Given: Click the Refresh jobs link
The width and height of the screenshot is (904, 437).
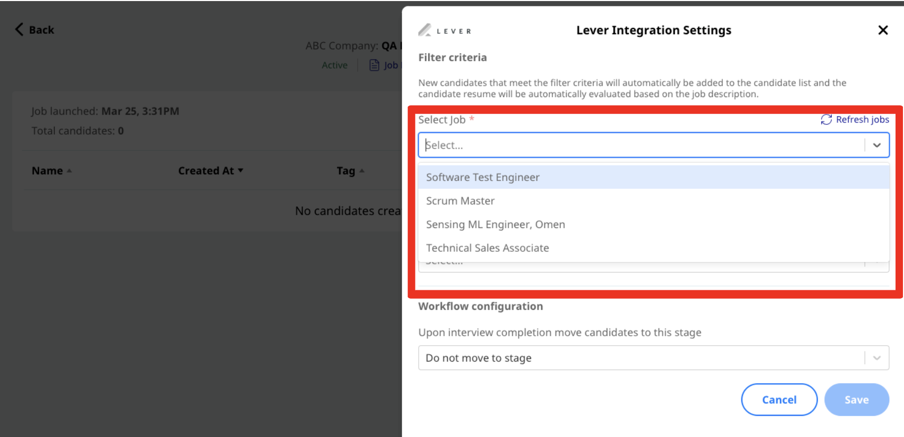Looking at the screenshot, I should point(855,120).
